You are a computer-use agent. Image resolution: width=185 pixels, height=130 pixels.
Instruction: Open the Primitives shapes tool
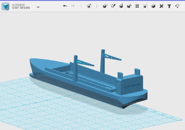(105, 6)
